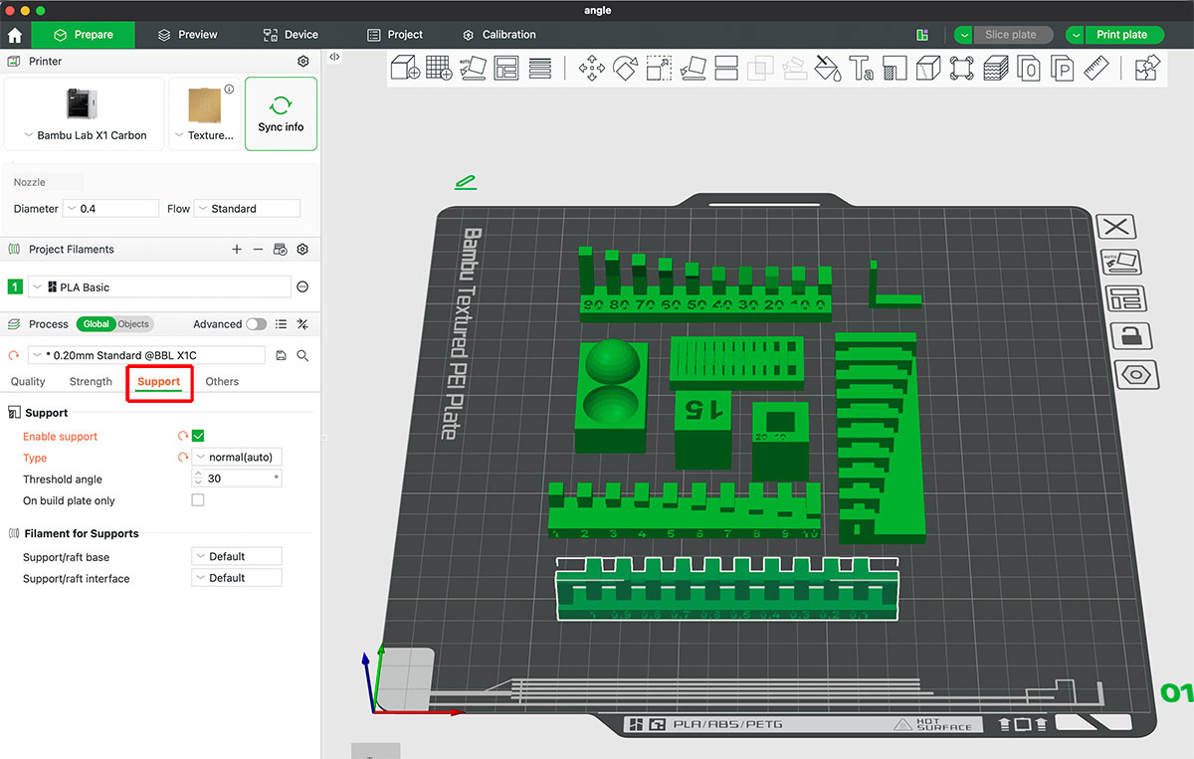Click the Add object (cube plus) icon

405,69
